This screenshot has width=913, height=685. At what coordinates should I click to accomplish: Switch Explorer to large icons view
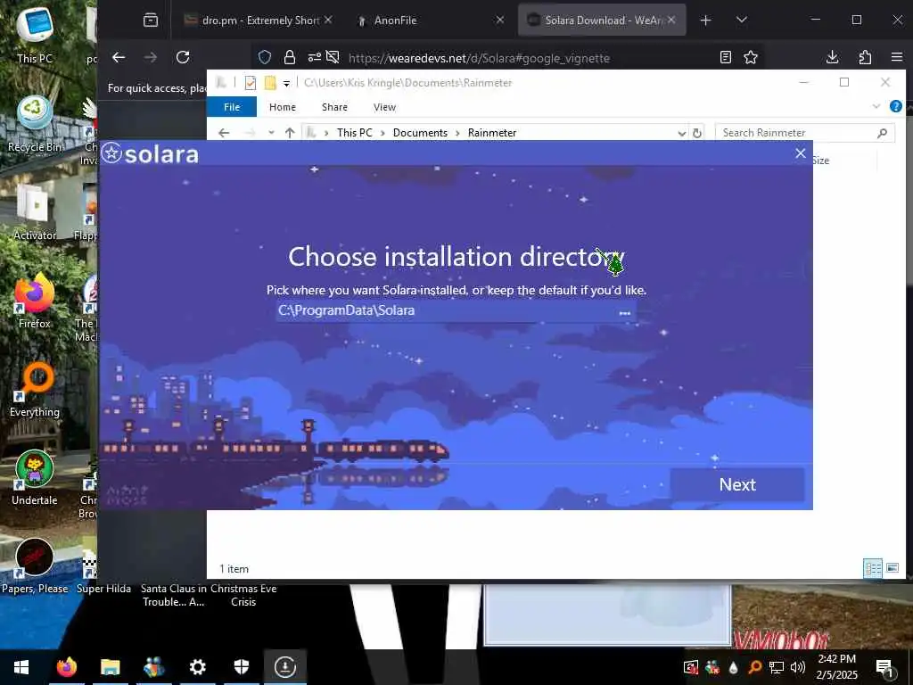coord(892,568)
